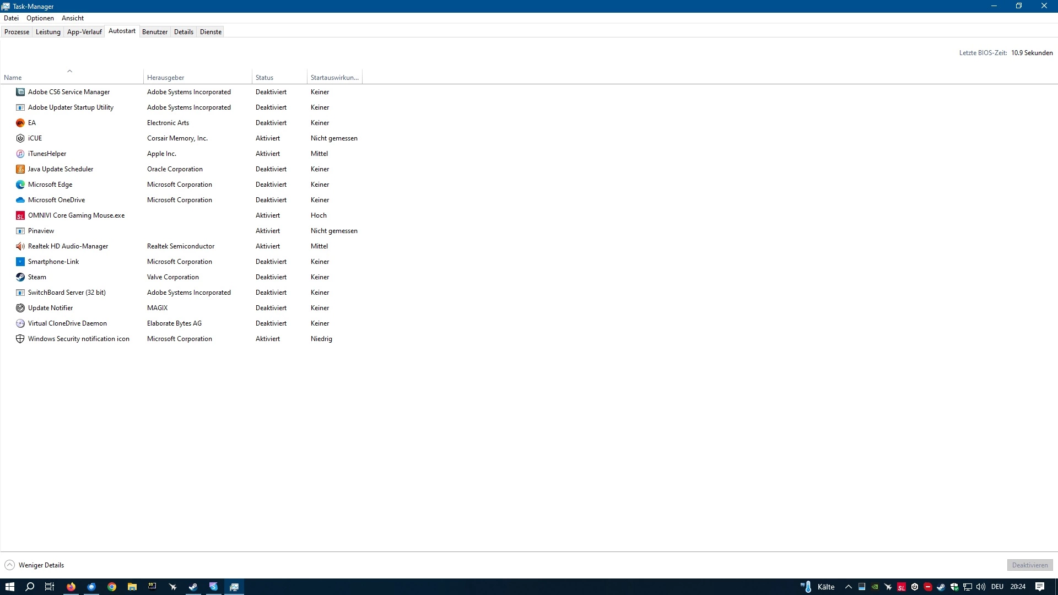This screenshot has height=595, width=1058.
Task: Switch to the Dienste tab
Action: pyautogui.click(x=210, y=32)
